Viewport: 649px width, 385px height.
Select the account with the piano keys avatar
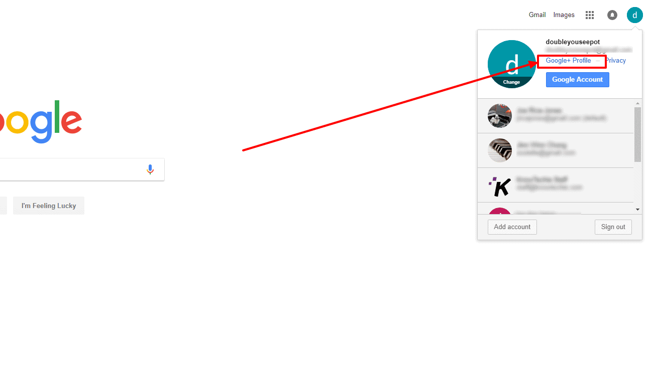point(556,150)
